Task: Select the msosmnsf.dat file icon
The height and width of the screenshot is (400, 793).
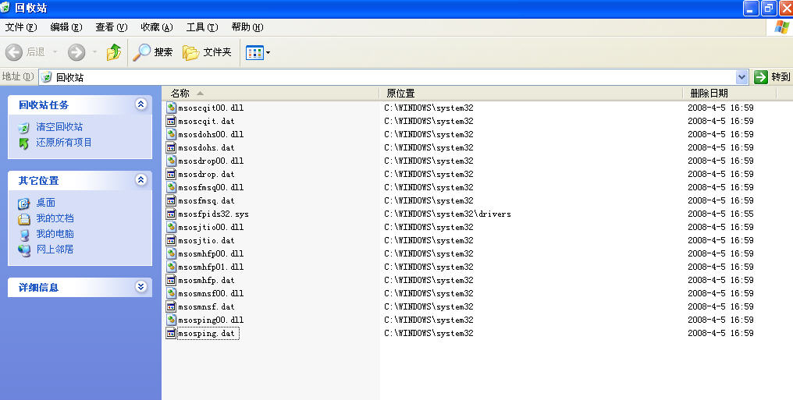Action: pos(171,306)
